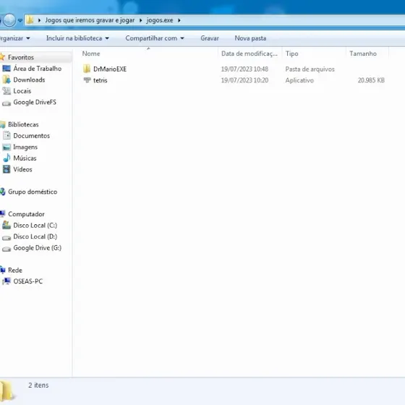
Task: Expand the arrow after jogos.exe in path
Action: pos(179,20)
